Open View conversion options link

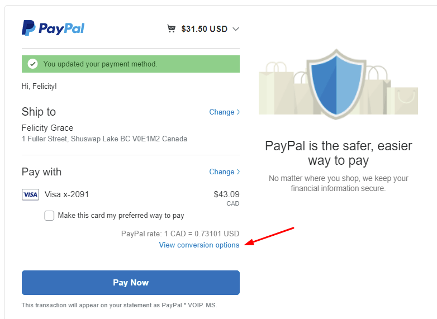coord(199,245)
